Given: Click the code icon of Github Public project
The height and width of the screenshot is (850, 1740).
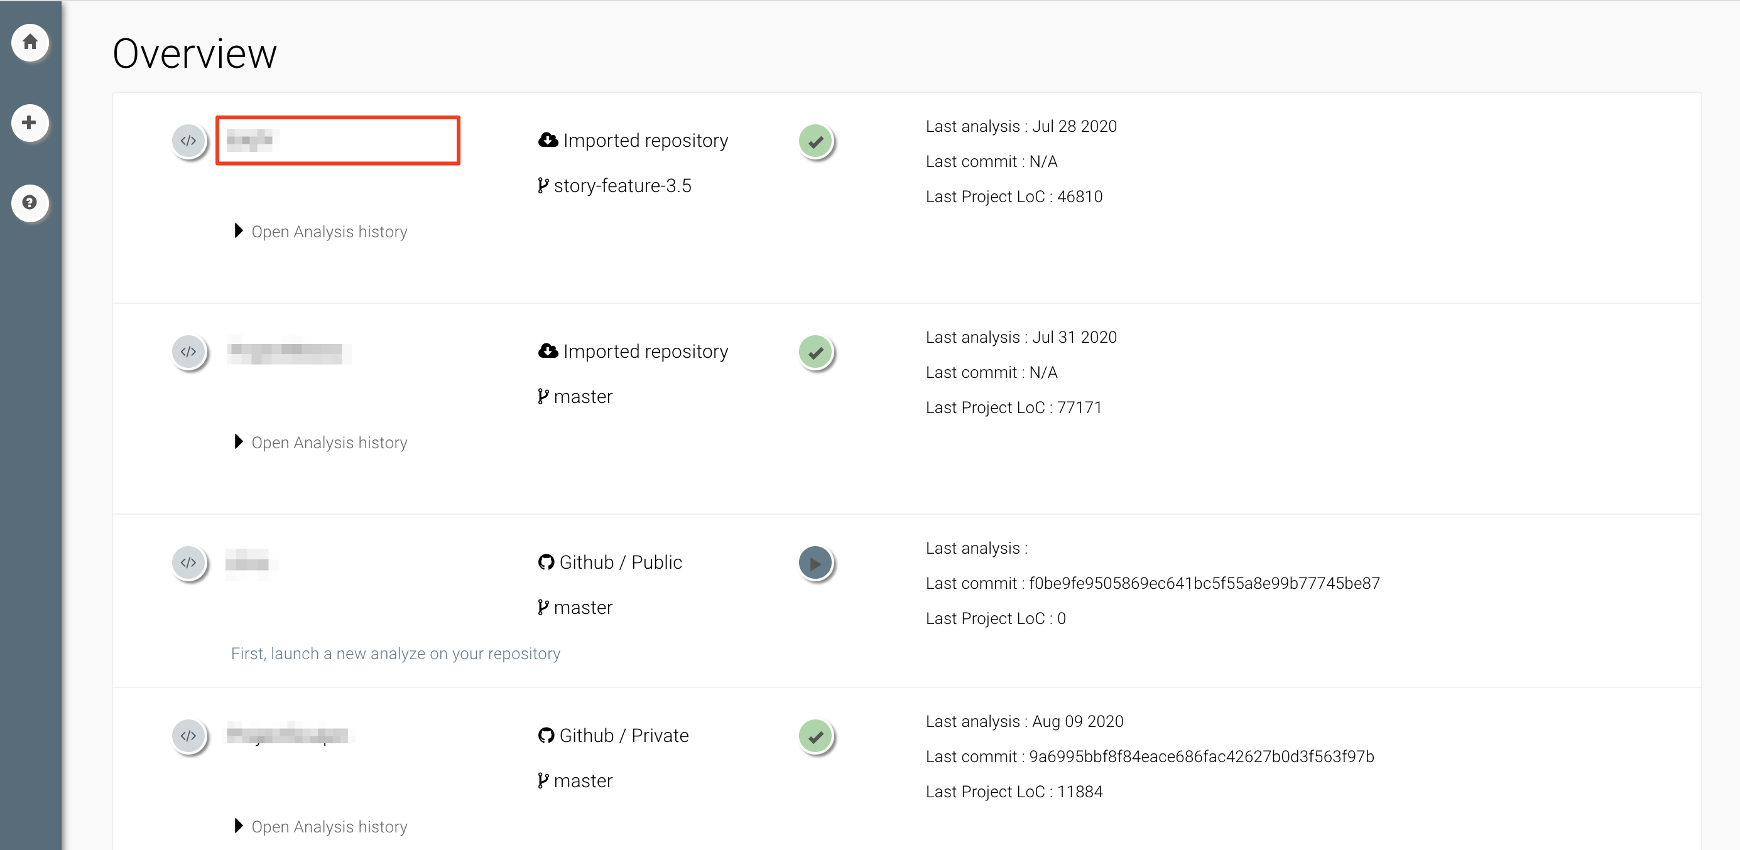Looking at the screenshot, I should [188, 562].
